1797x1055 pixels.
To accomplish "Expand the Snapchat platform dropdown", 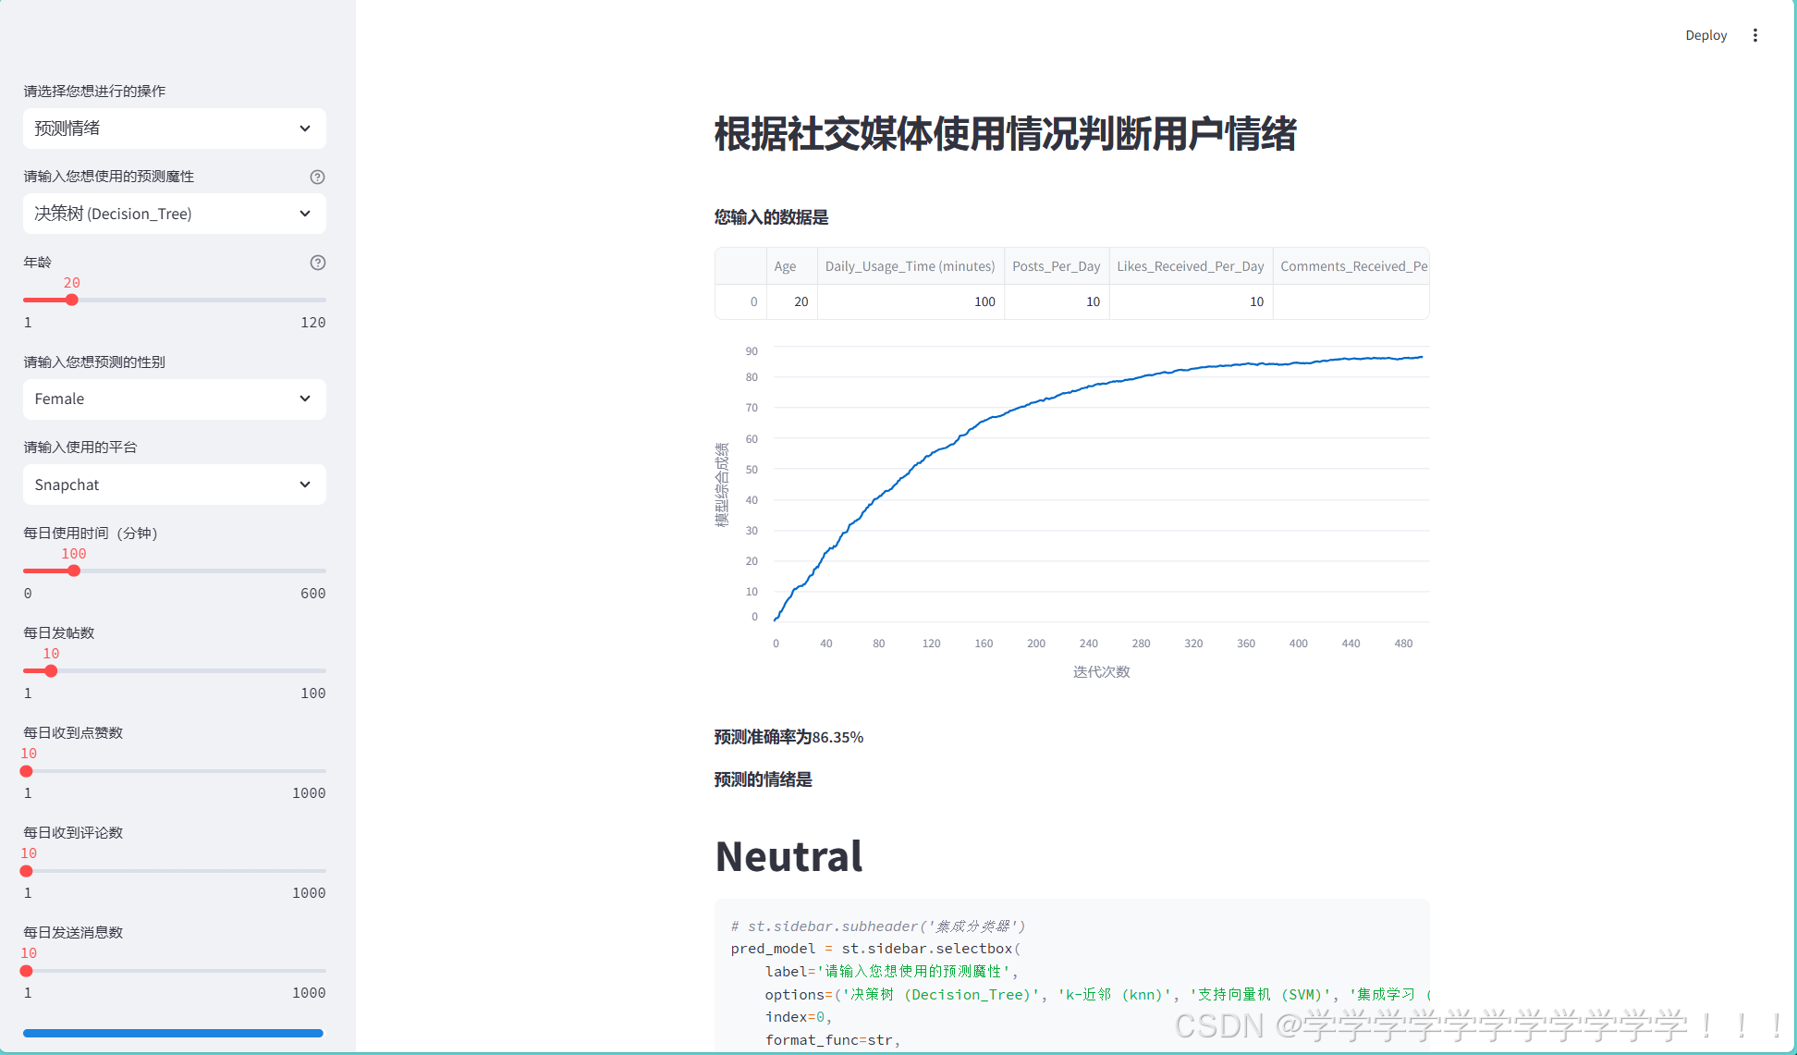I will click(x=174, y=485).
